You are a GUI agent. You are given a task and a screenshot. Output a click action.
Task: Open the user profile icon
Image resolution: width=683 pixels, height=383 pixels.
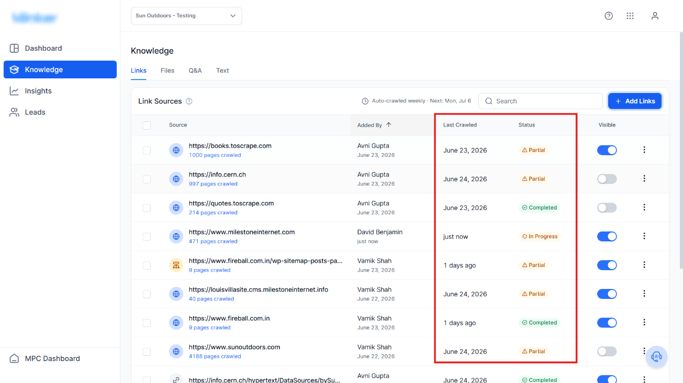[x=655, y=16]
